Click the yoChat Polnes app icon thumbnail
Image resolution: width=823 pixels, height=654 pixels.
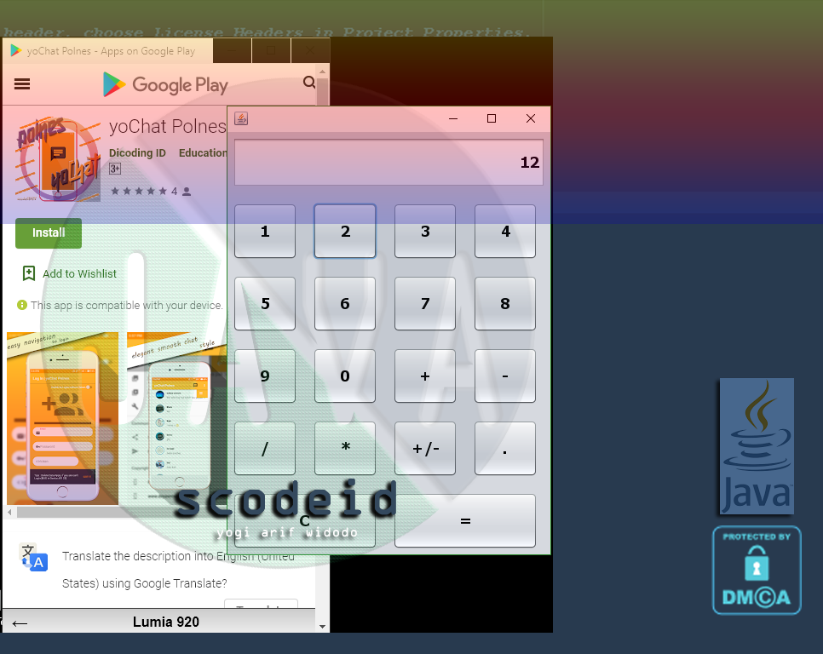57,158
